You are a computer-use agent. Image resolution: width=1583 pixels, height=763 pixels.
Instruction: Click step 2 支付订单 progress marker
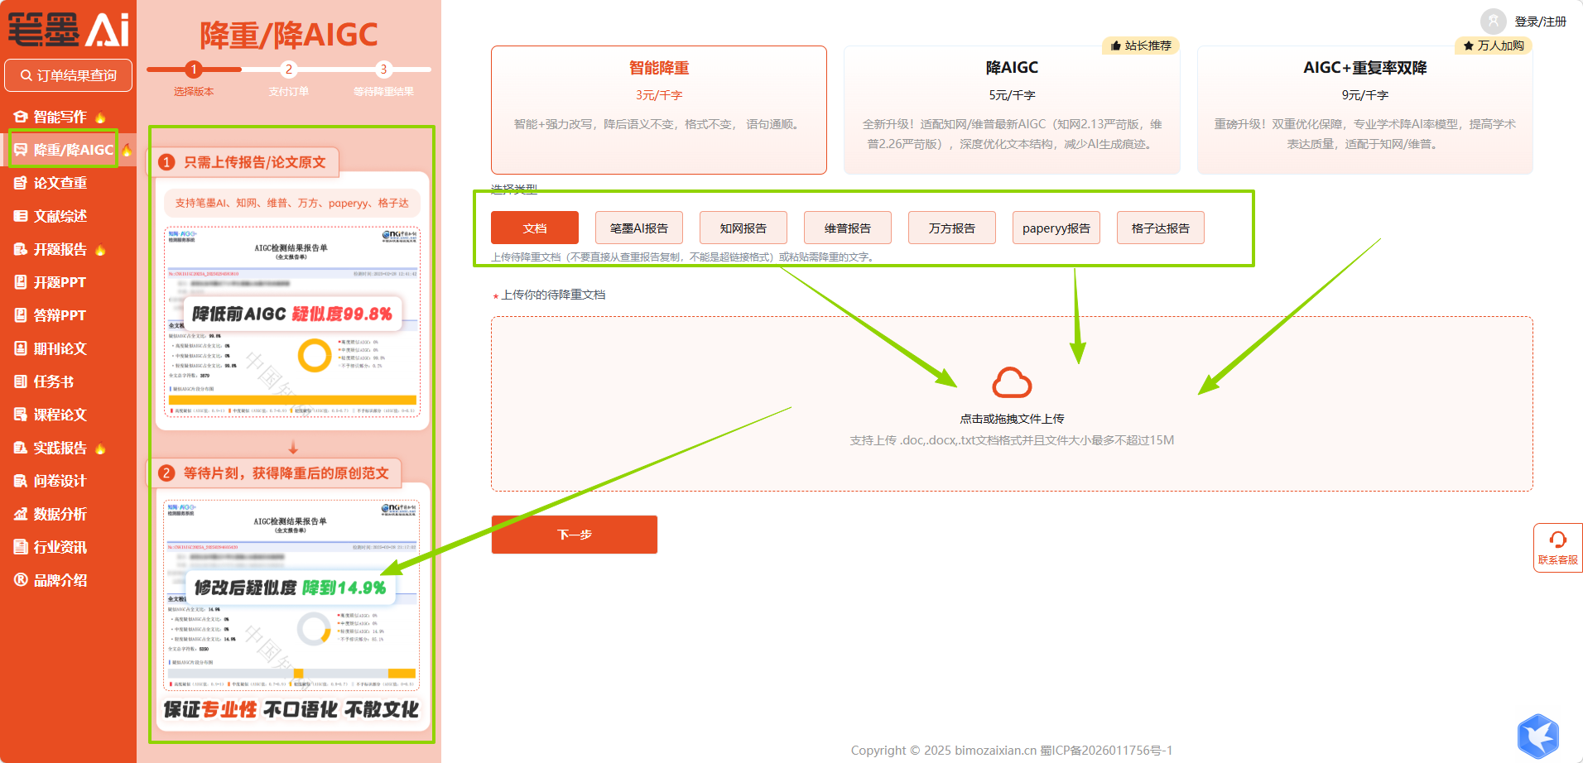pos(288,70)
